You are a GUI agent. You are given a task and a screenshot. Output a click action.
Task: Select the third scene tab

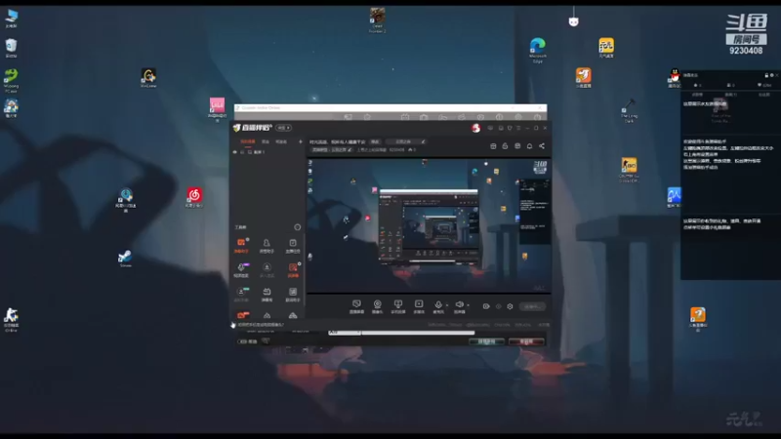click(281, 141)
